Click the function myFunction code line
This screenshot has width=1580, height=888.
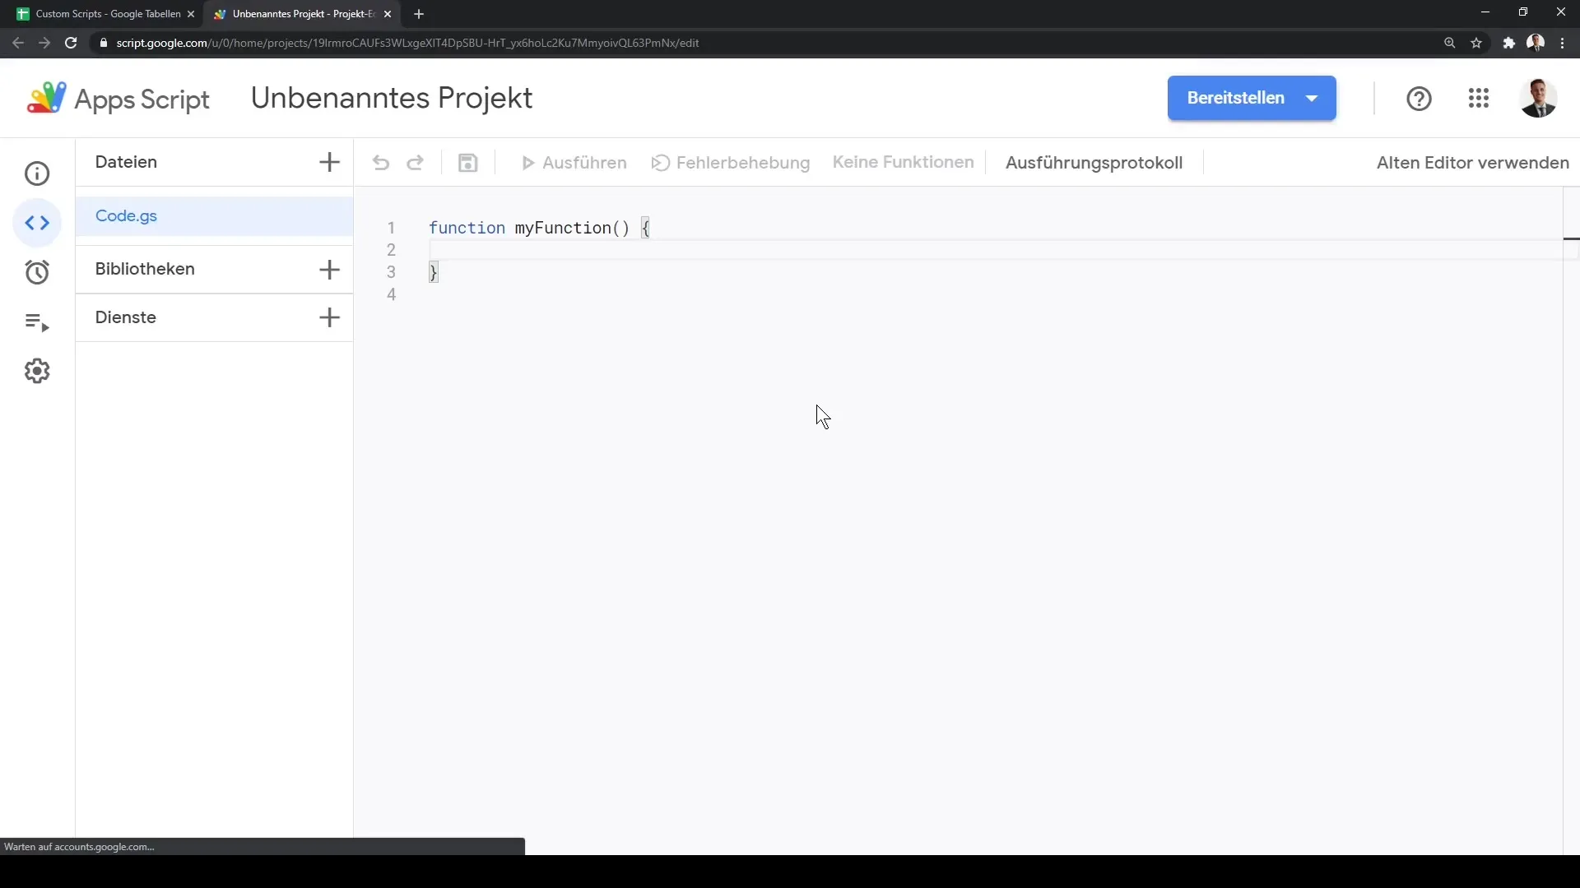[x=539, y=228]
